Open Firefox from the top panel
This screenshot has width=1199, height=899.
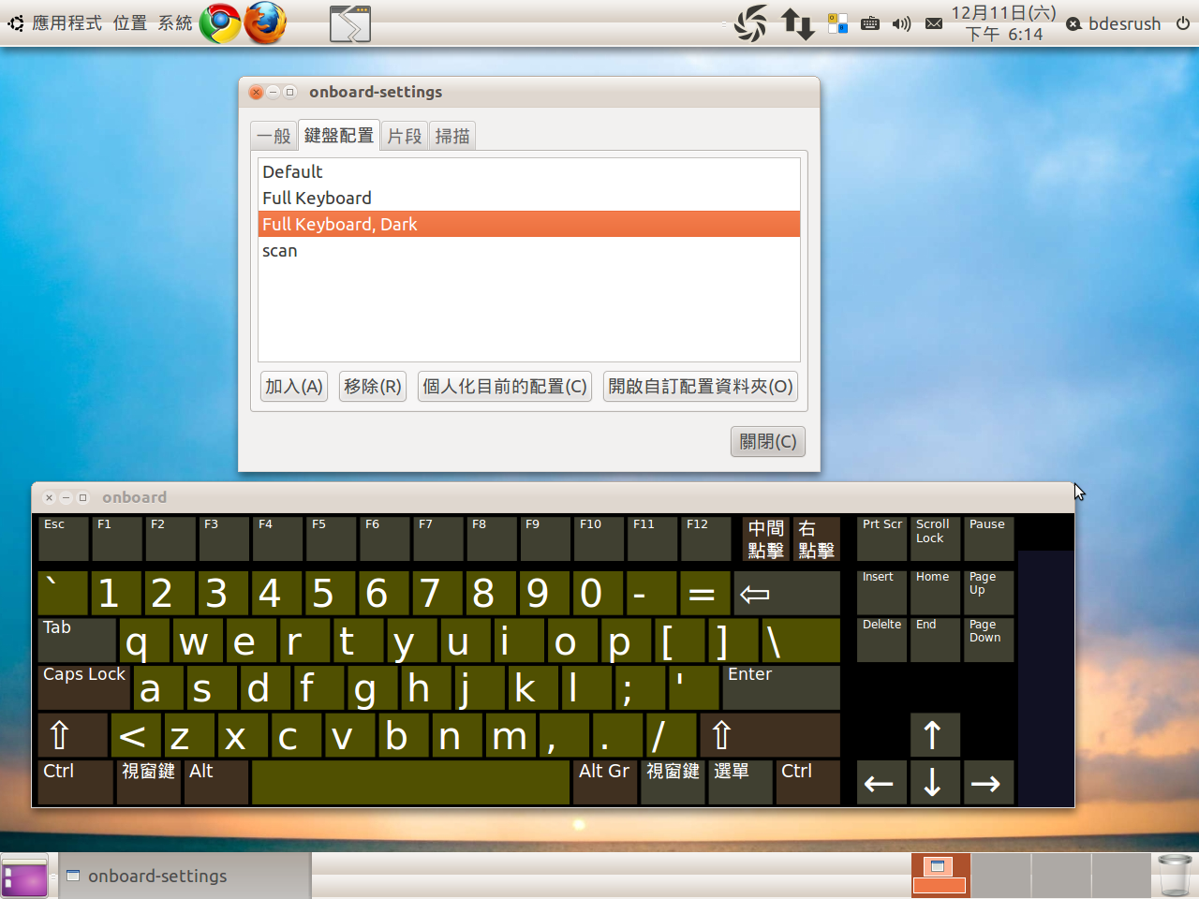(x=265, y=23)
